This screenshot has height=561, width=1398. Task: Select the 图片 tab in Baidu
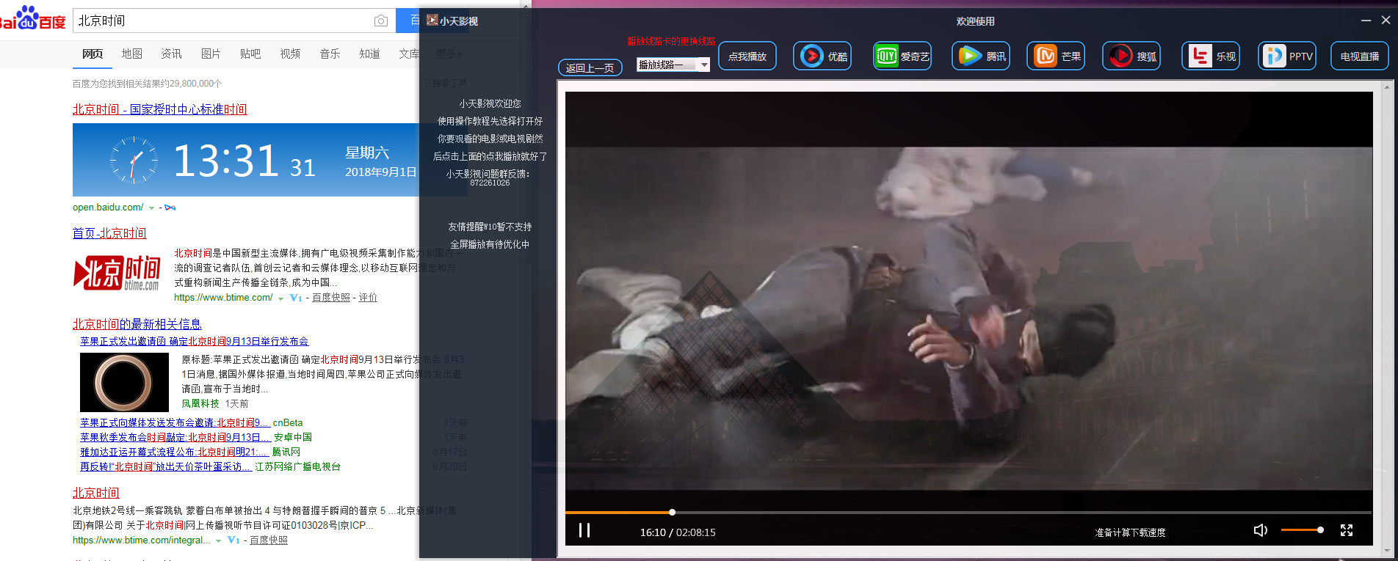(x=211, y=54)
